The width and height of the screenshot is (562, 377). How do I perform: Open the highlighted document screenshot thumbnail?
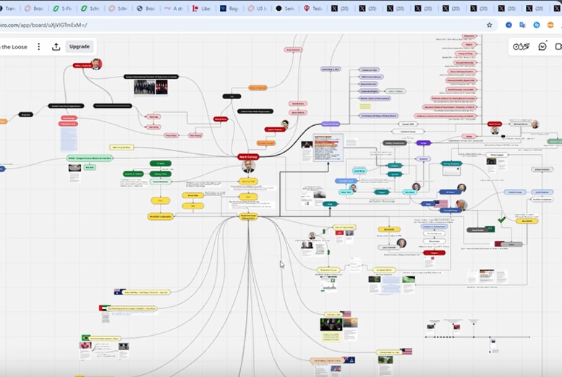pos(328,148)
